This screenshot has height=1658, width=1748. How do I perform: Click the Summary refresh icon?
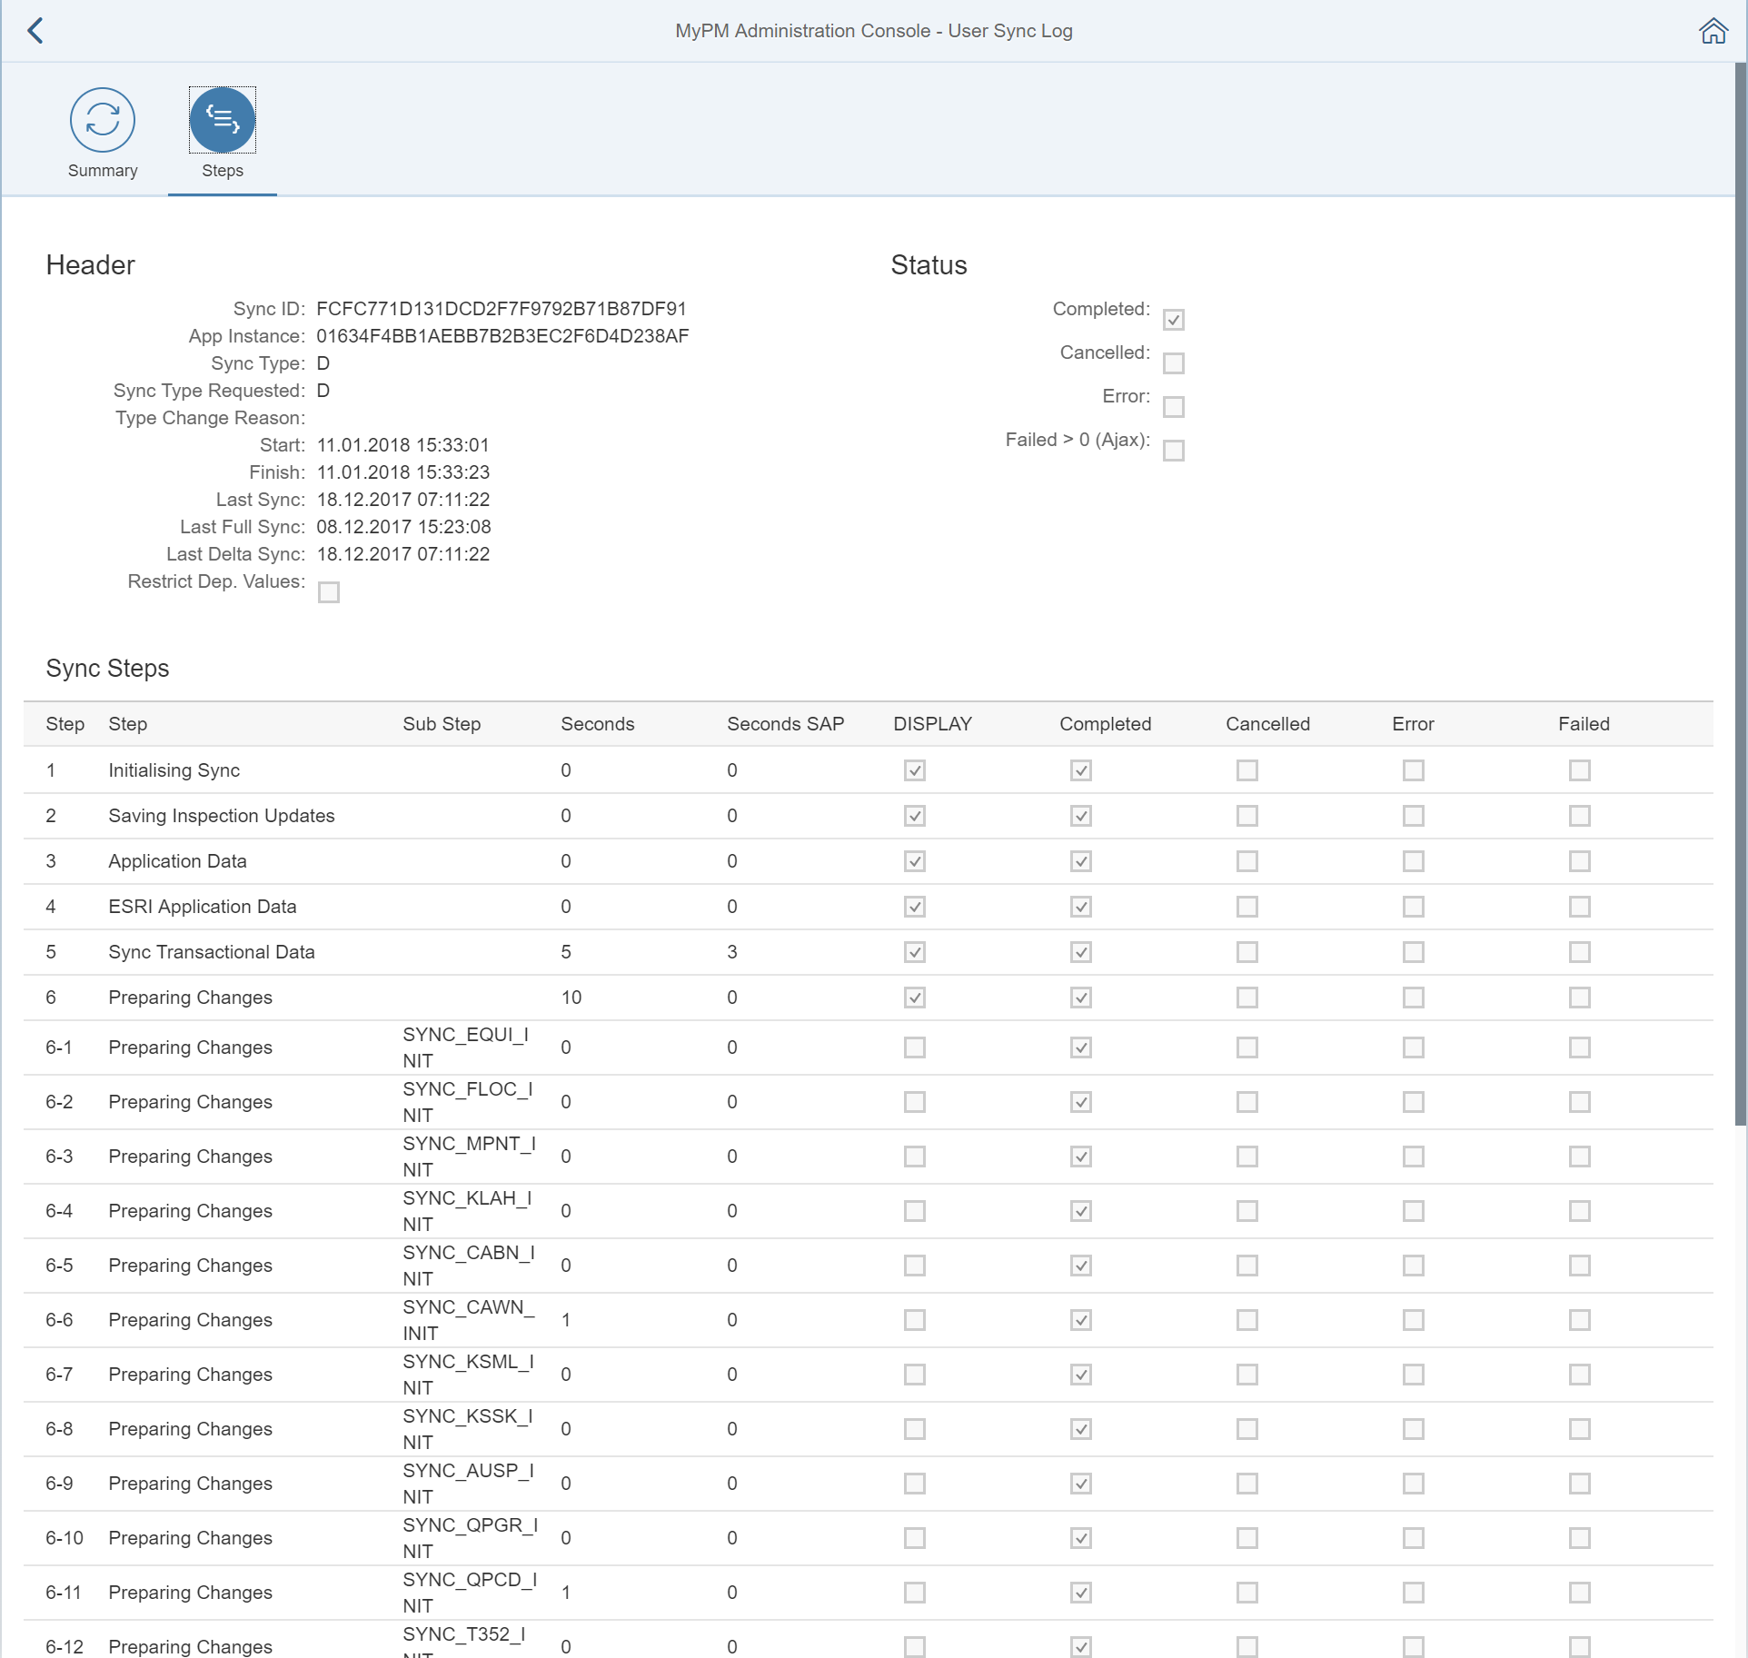103,120
